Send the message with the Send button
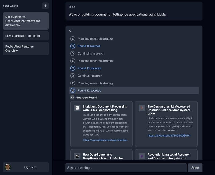This screenshot has height=175, width=215. click(195, 168)
